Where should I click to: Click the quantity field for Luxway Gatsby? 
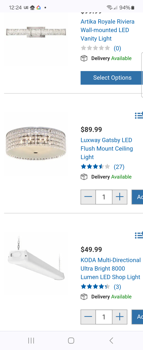104,197
